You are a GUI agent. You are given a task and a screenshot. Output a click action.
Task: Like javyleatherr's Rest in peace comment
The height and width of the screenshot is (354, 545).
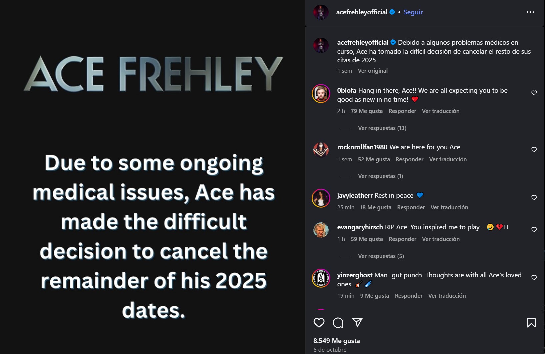coord(534,198)
